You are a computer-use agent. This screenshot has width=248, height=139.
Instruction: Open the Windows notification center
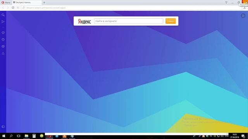tap(243, 136)
